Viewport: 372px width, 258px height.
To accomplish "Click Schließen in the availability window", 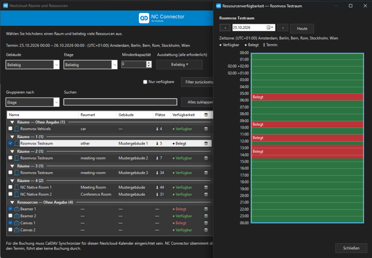I will coord(351,248).
